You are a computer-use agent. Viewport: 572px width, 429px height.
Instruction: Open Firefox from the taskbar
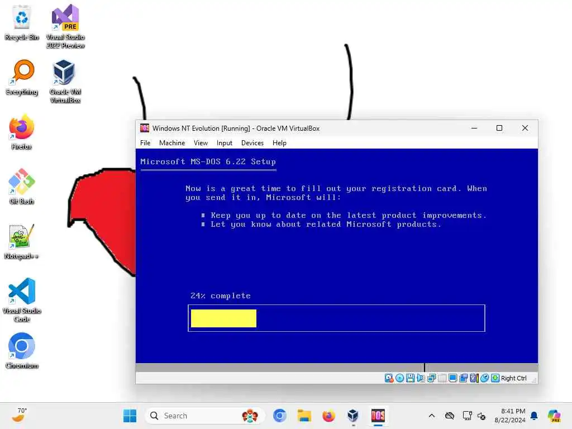(328, 416)
